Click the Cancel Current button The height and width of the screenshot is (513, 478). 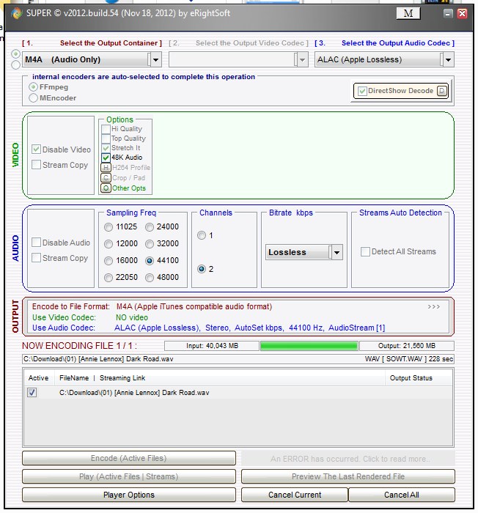[x=295, y=495]
